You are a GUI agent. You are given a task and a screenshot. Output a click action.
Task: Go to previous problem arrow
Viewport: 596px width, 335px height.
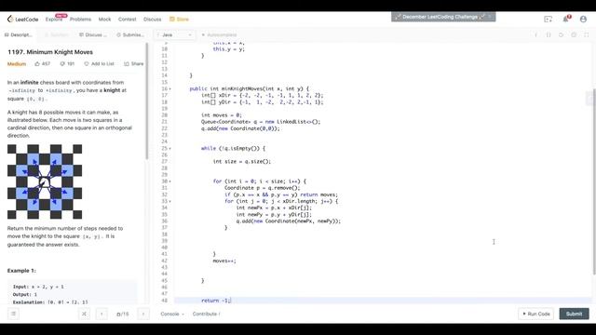pyautogui.click(x=102, y=314)
